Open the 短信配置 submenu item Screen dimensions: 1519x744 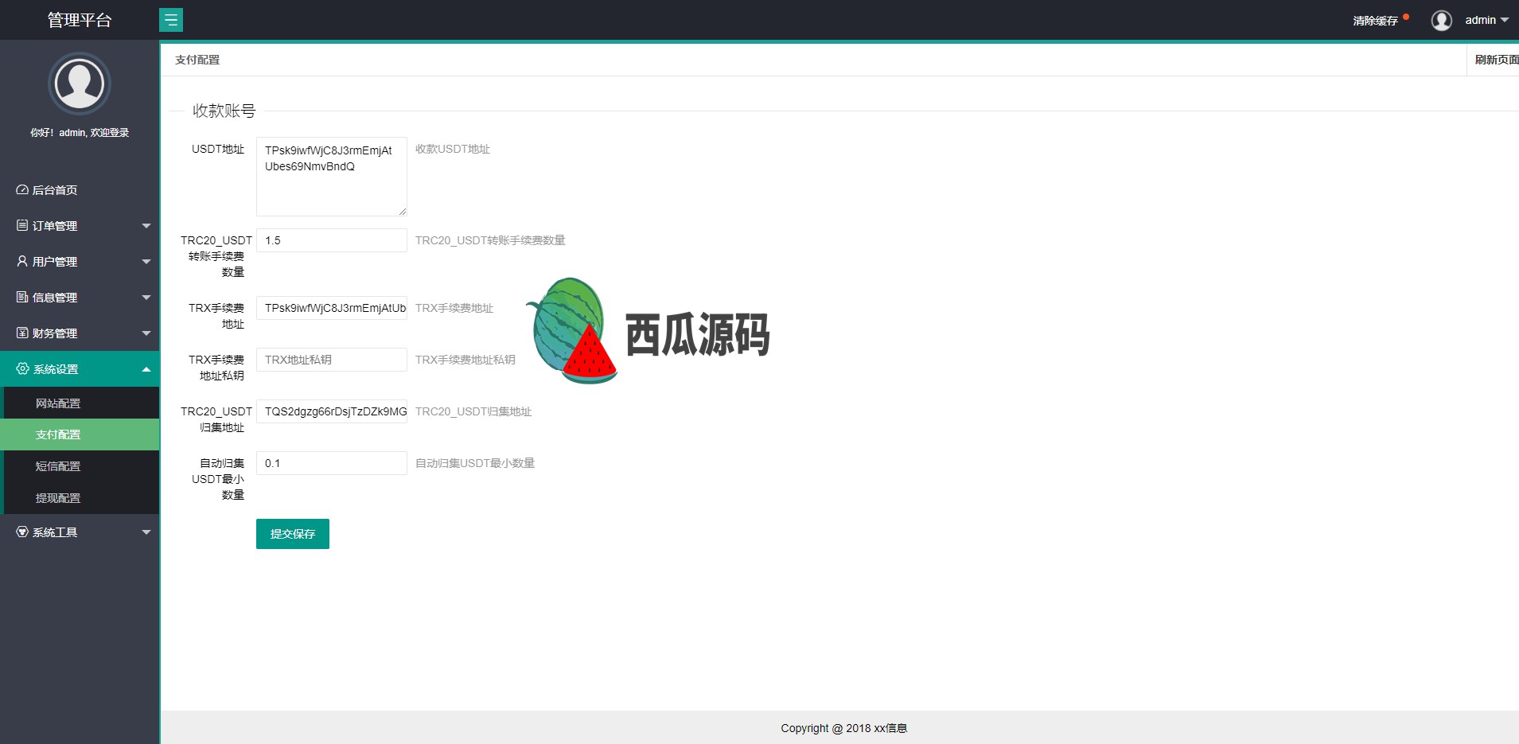click(81, 466)
